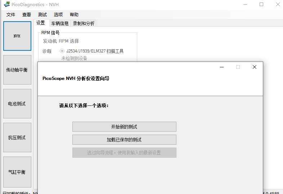Screen dimensions: 283x194
Task: Open the 查看 menu
Action: point(27,15)
